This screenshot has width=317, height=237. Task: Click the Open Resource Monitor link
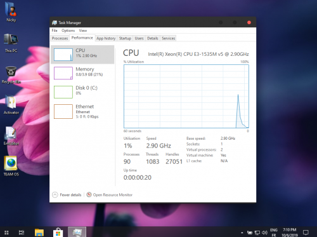[113, 194]
